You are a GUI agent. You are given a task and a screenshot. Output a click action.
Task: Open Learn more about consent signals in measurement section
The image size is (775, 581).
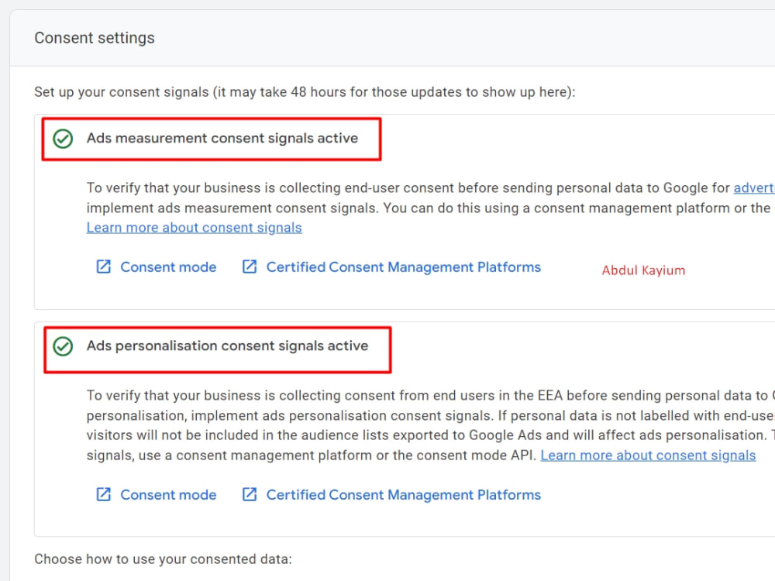click(194, 227)
